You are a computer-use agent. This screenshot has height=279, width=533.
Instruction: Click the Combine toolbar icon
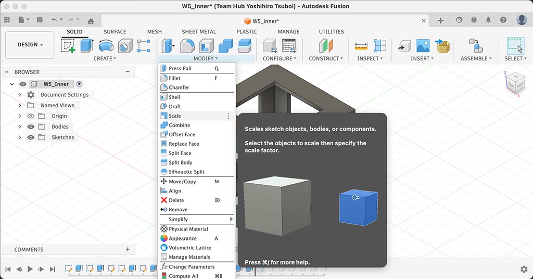tap(226, 46)
